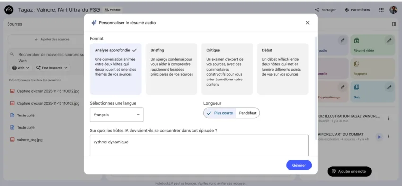Open the Résumé vidéo card
Screen dimensions: 402x186
click(373, 45)
